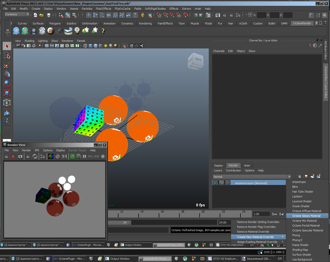Image resolution: width=330 pixels, height=262 pixels.
Task: Open the shelf options menu arrow
Action: point(7,34)
